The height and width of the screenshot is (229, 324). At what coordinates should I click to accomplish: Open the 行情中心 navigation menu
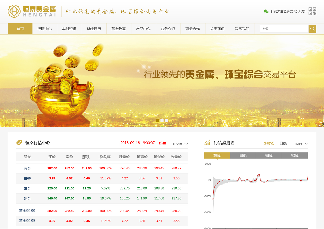tap(45, 29)
